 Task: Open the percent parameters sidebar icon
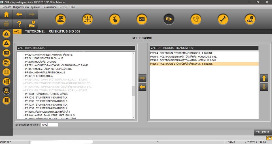(7, 53)
